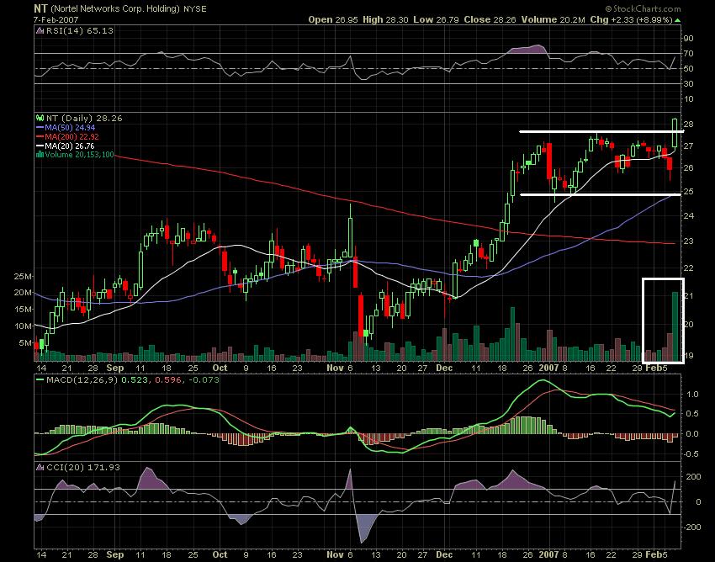Click the small icon beside the RSI(14) label

[x=40, y=31]
